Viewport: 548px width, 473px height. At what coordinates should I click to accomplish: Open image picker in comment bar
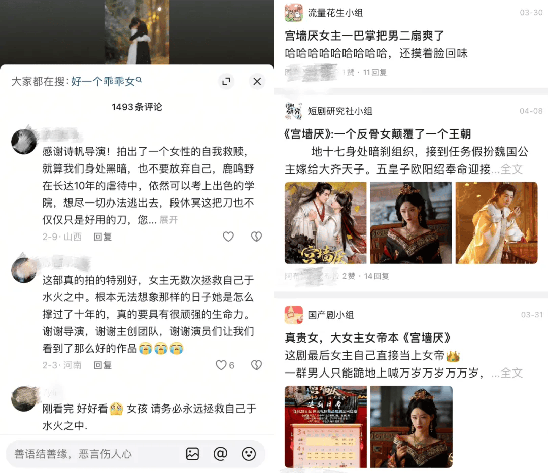point(192,454)
